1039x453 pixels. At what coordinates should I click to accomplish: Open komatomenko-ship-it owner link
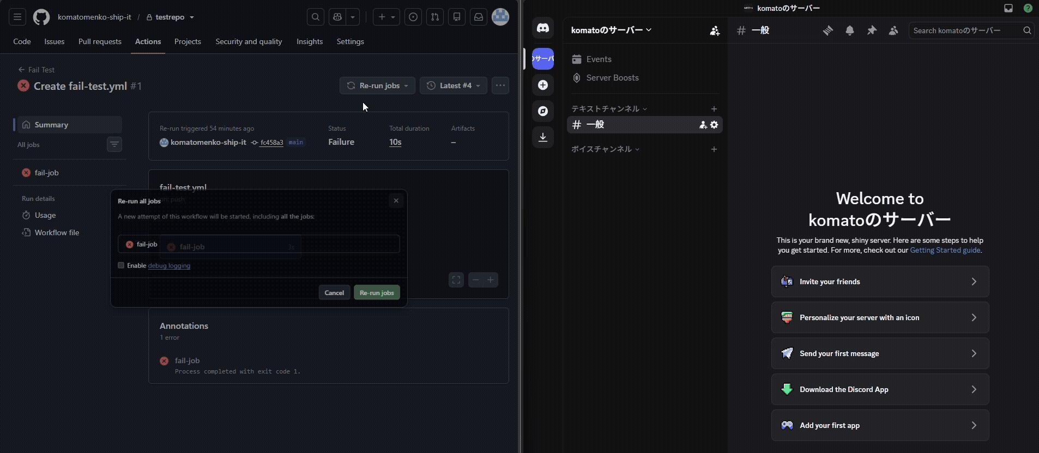tap(94, 17)
